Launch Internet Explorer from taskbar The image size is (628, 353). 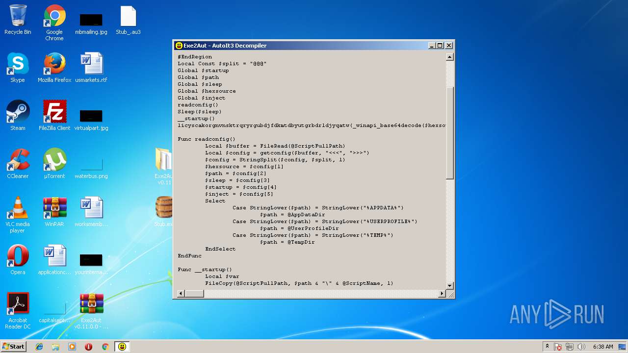point(39,347)
